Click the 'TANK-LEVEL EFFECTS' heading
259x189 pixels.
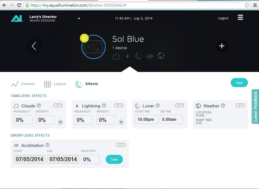[29, 96]
